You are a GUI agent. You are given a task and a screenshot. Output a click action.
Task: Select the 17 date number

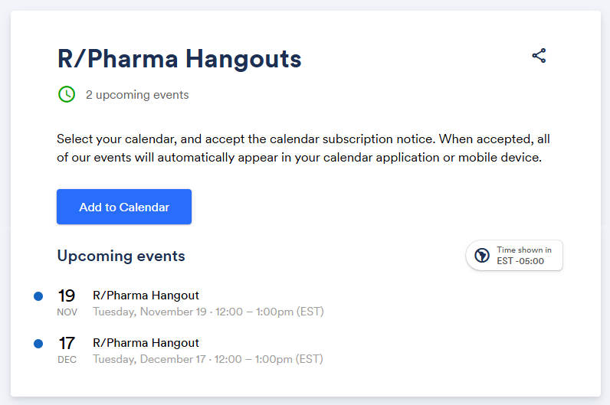(x=67, y=343)
